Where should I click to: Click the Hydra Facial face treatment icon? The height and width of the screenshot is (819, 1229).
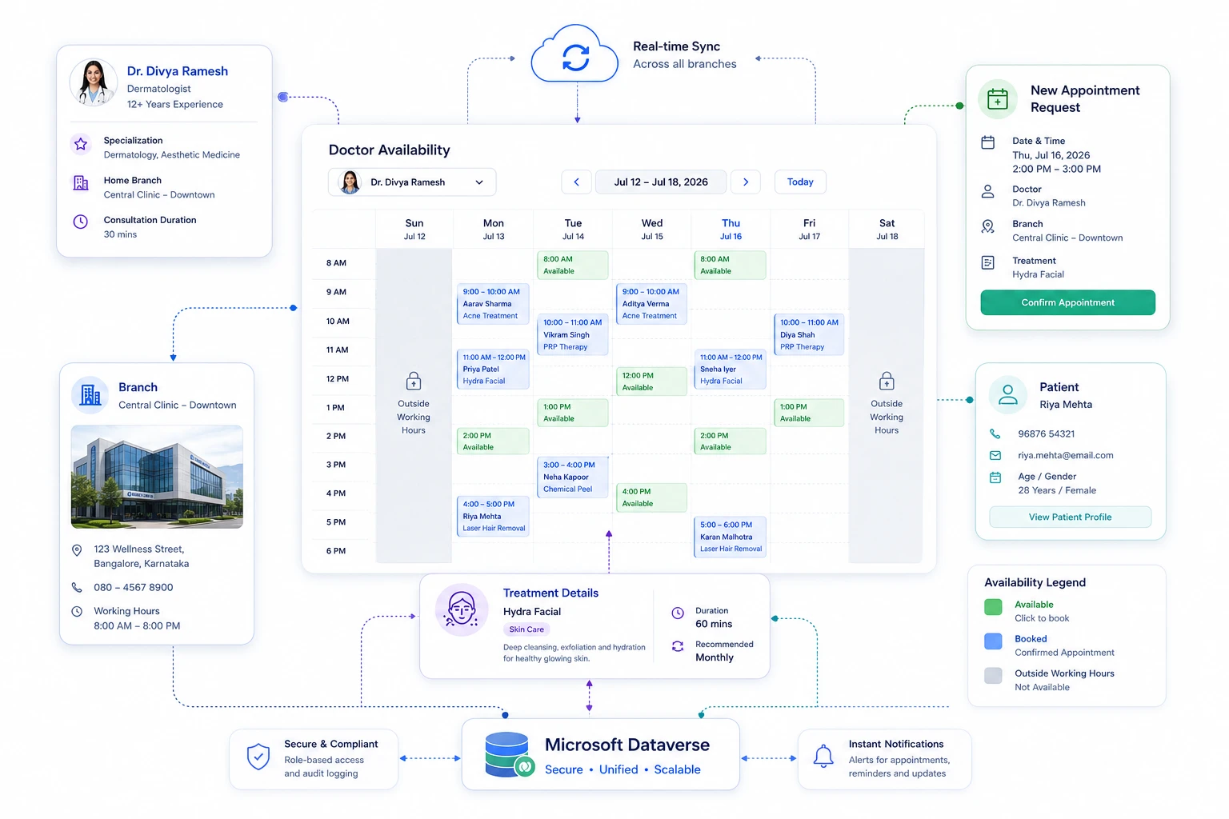(x=462, y=610)
